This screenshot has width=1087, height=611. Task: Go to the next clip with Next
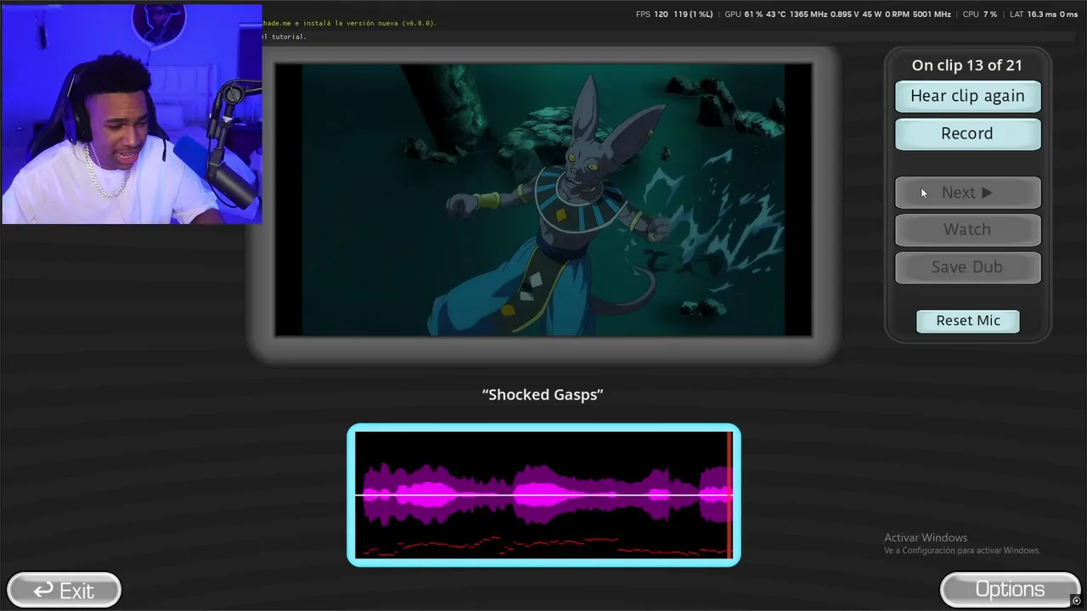point(967,193)
